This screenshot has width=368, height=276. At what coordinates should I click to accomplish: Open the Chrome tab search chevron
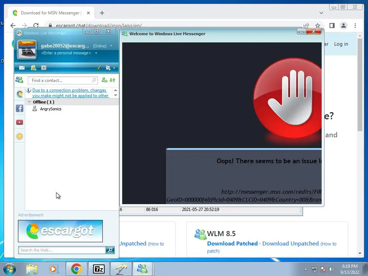pos(321,13)
